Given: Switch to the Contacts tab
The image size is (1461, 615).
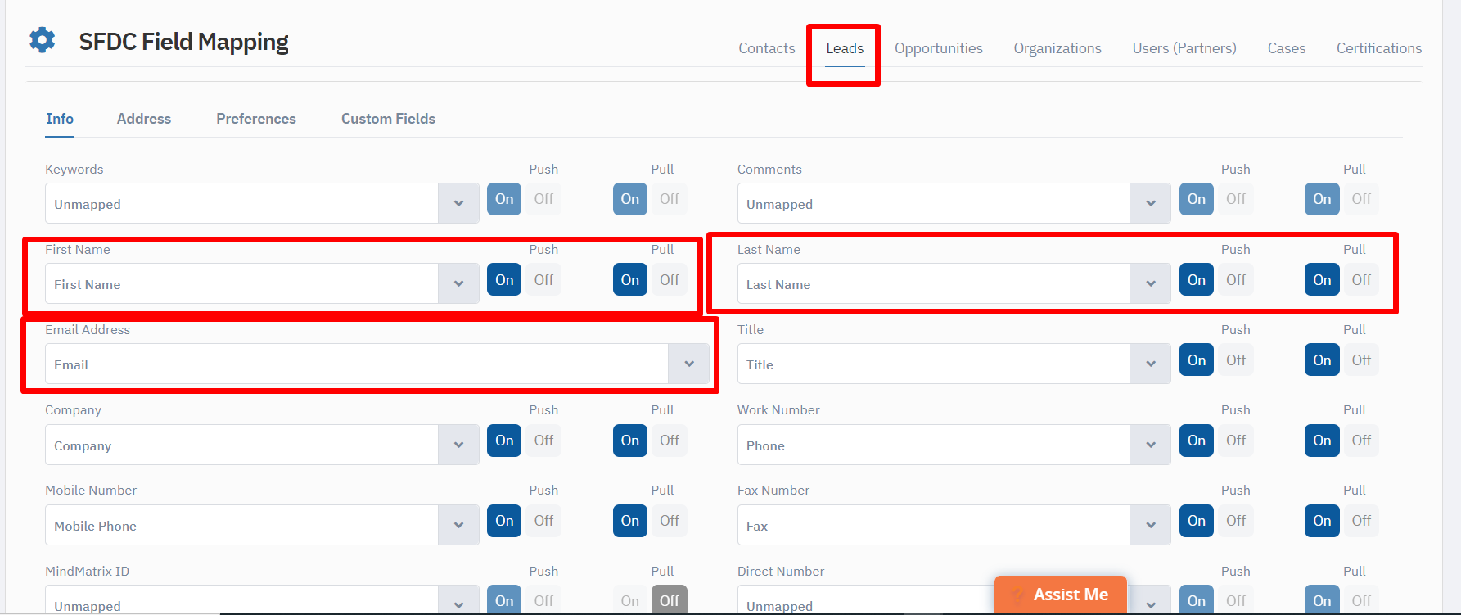Looking at the screenshot, I should pyautogui.click(x=766, y=48).
